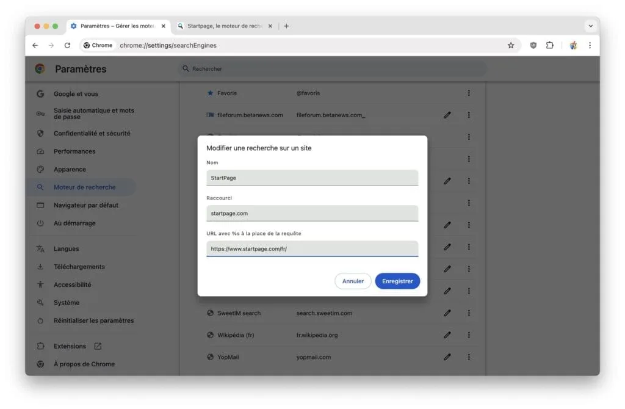Click the chevron at the end of the tab strip
The width and height of the screenshot is (625, 409).
590,26
